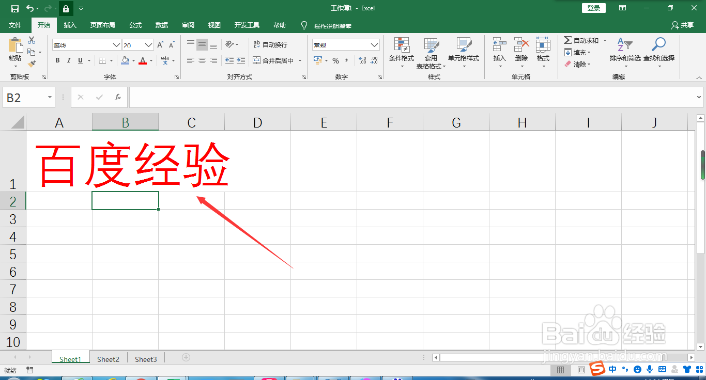
Task: Toggle top vertical alignment
Action: [x=191, y=45]
